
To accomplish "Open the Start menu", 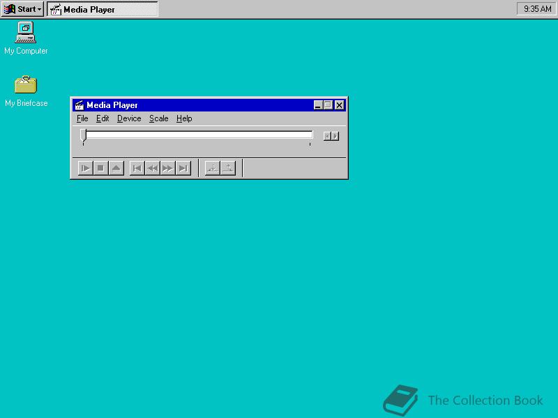I will click(22, 9).
